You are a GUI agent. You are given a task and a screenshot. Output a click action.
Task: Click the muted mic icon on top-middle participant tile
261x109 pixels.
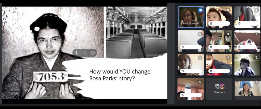tap(228, 10)
